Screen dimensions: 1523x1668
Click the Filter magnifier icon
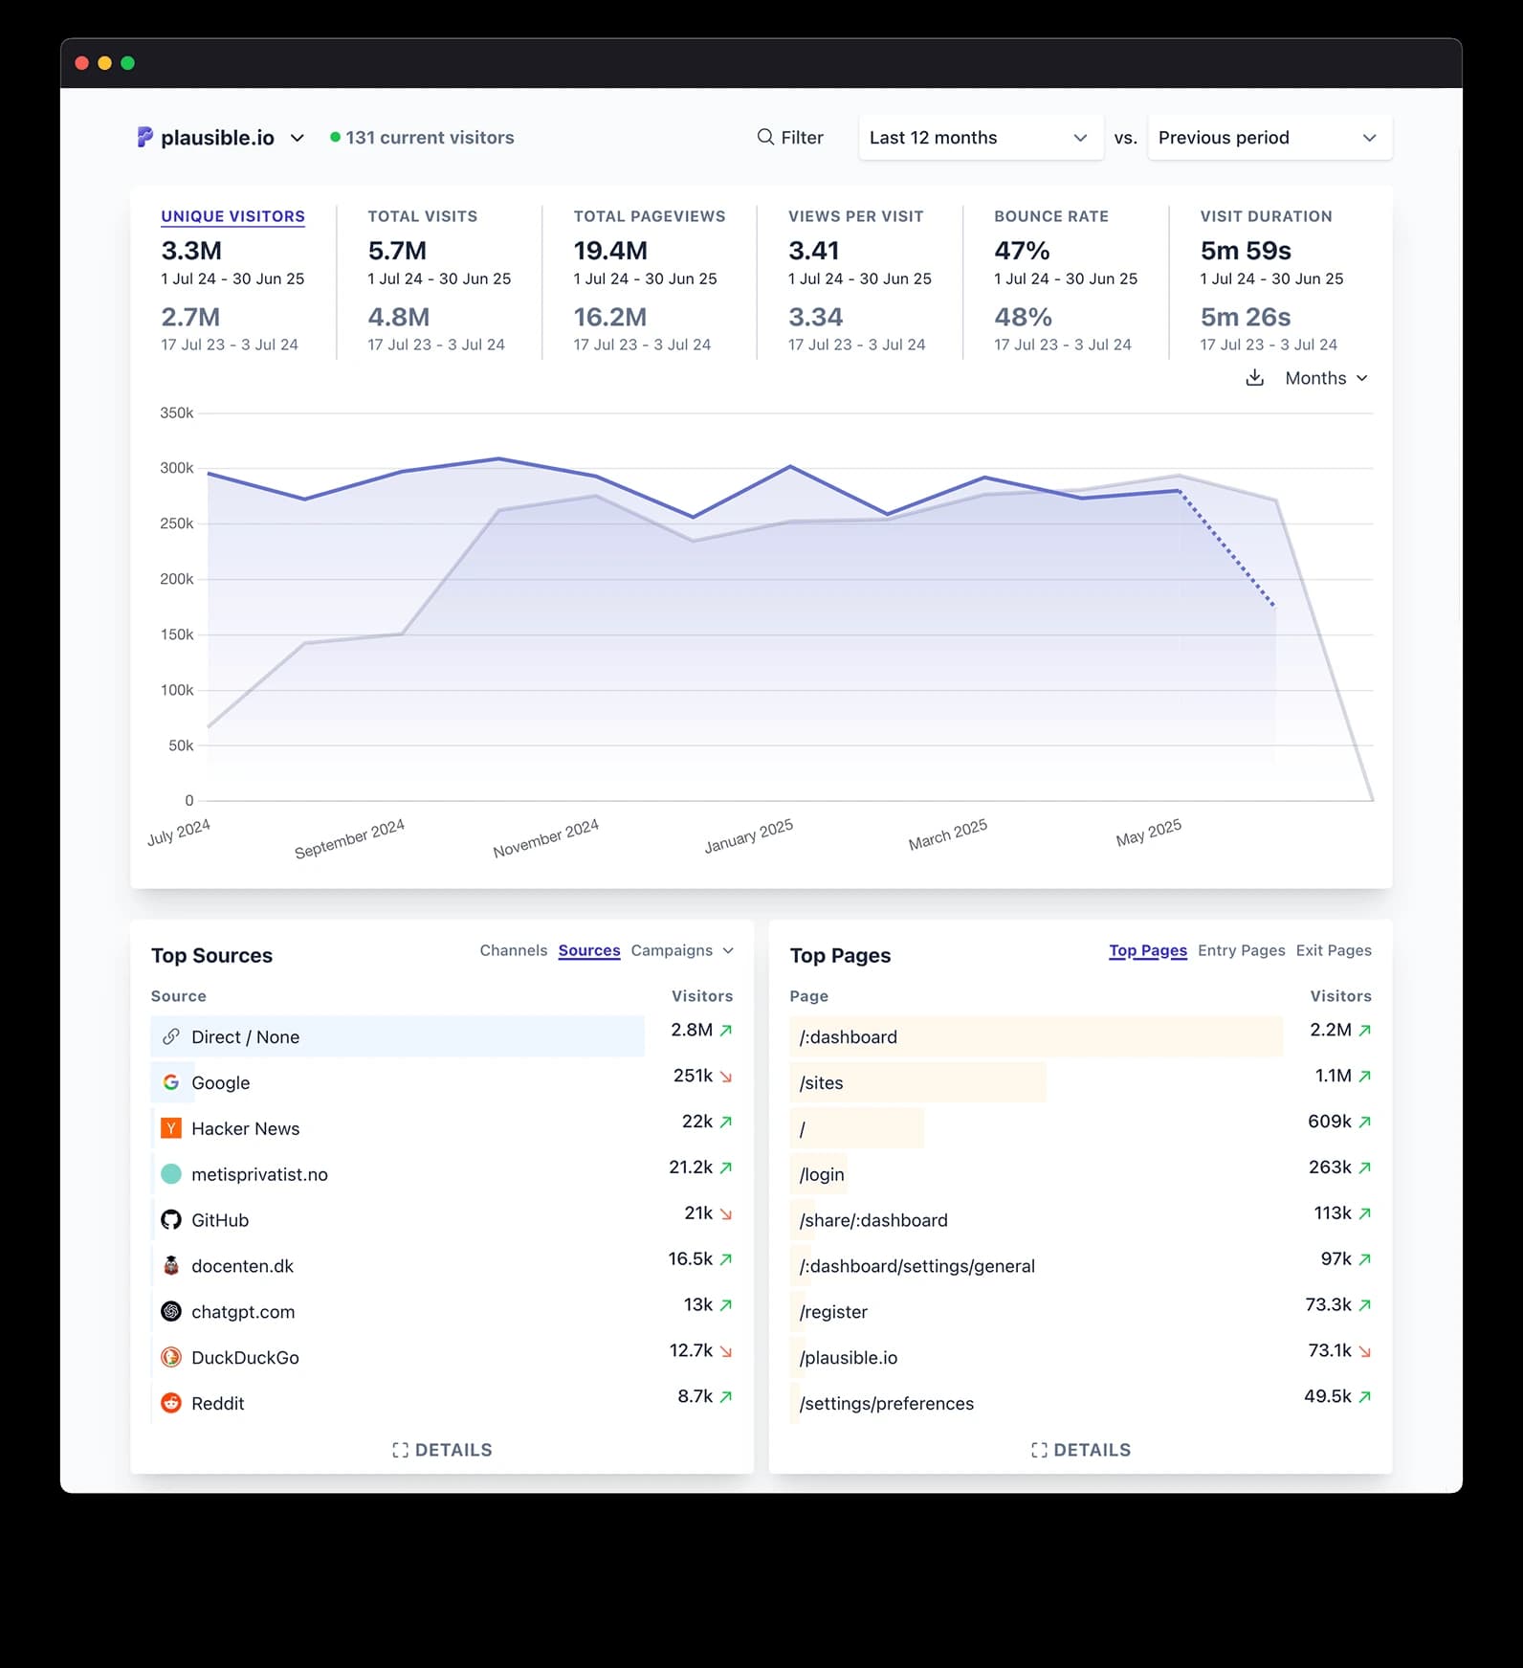click(765, 137)
